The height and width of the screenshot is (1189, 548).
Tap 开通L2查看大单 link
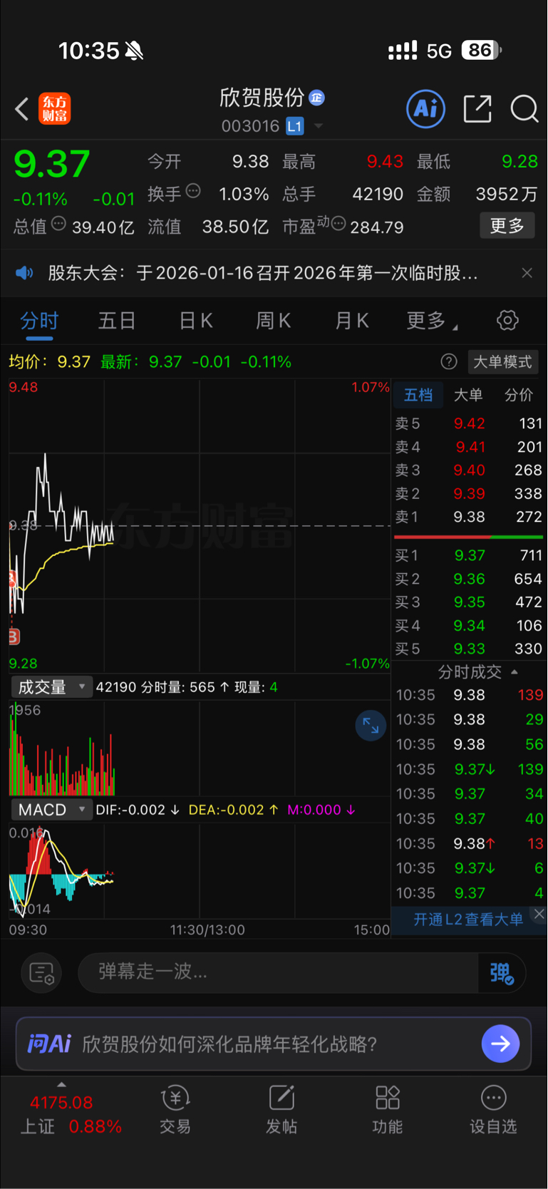[x=468, y=920]
